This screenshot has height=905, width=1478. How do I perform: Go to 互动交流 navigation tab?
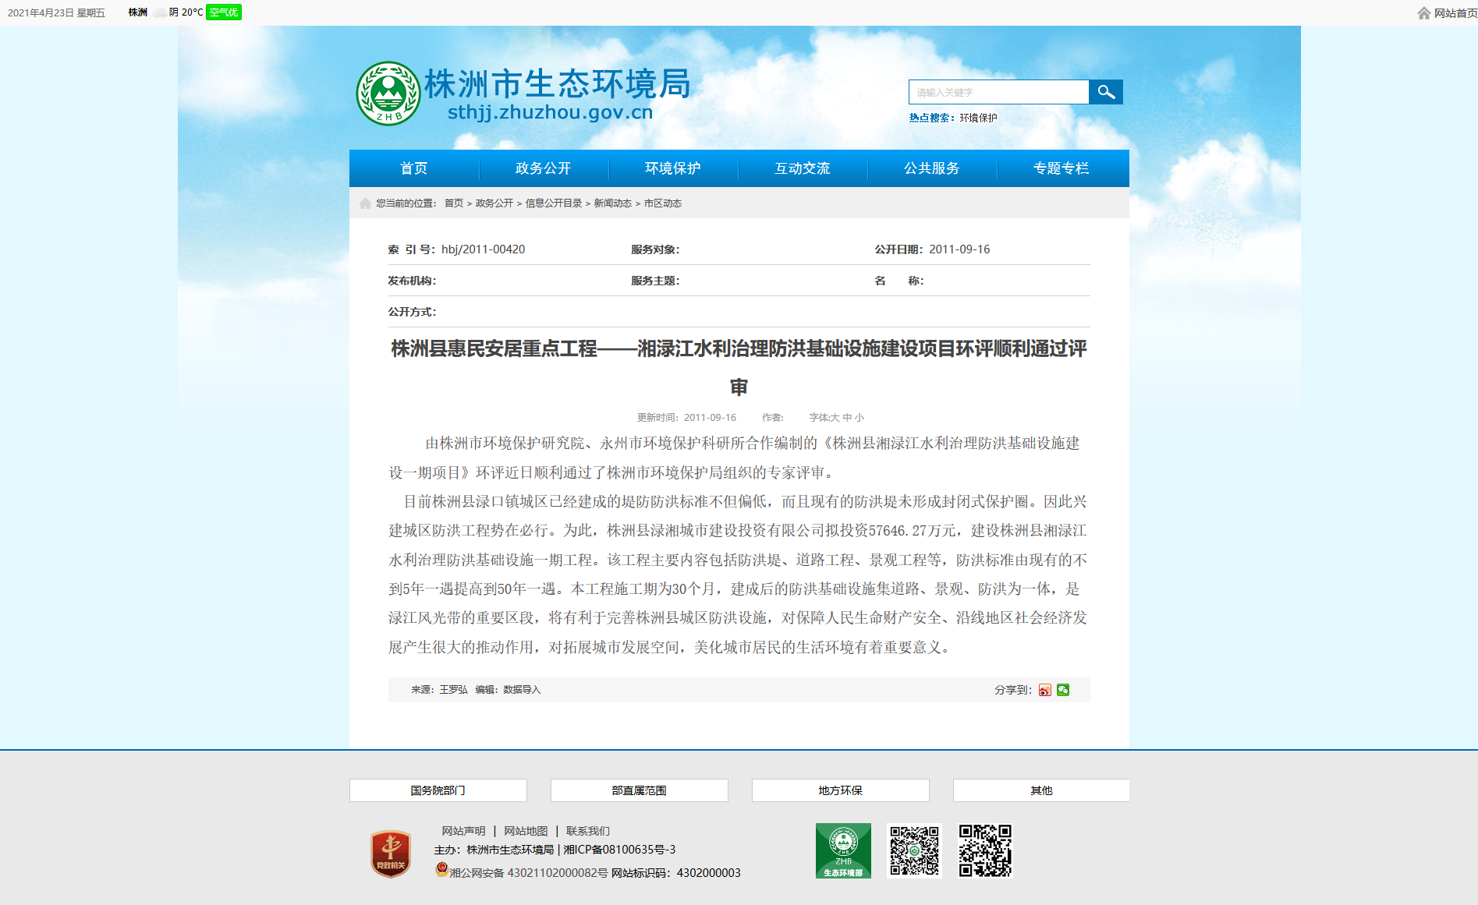803,168
